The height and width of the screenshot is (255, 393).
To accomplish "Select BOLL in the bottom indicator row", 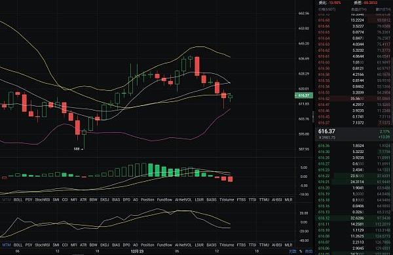I will pos(18,245).
